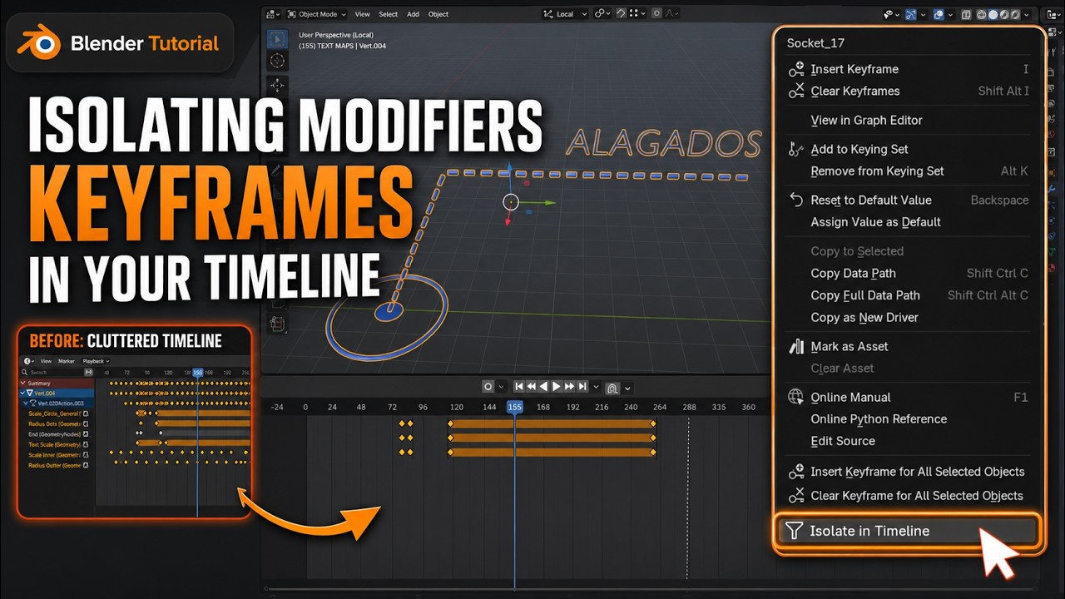Switch viewport shading to Wireframe
Screen dimensions: 1065x599
981,14
